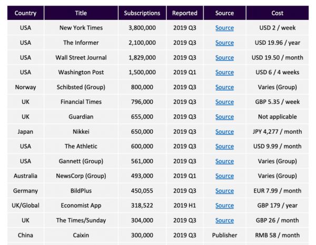Select the Reported column header
316x245 pixels.
click(x=185, y=13)
